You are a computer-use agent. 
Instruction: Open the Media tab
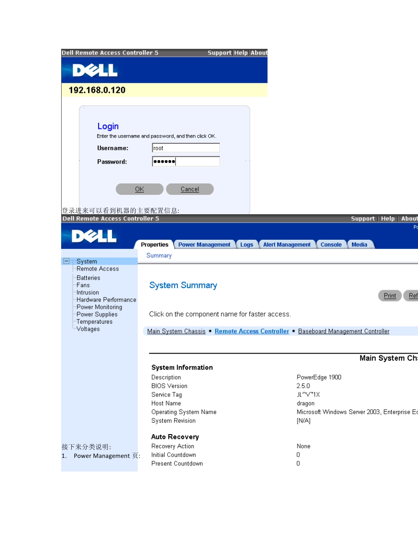pos(359,245)
